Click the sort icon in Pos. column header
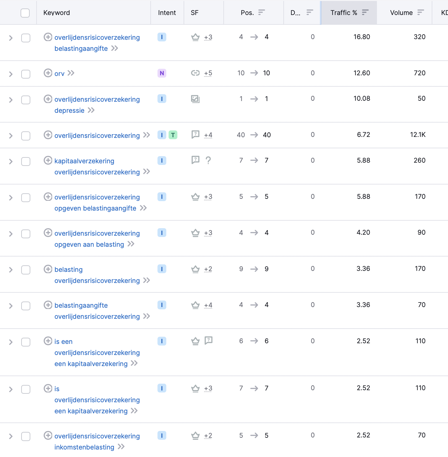This screenshot has width=448, height=457. [261, 12]
